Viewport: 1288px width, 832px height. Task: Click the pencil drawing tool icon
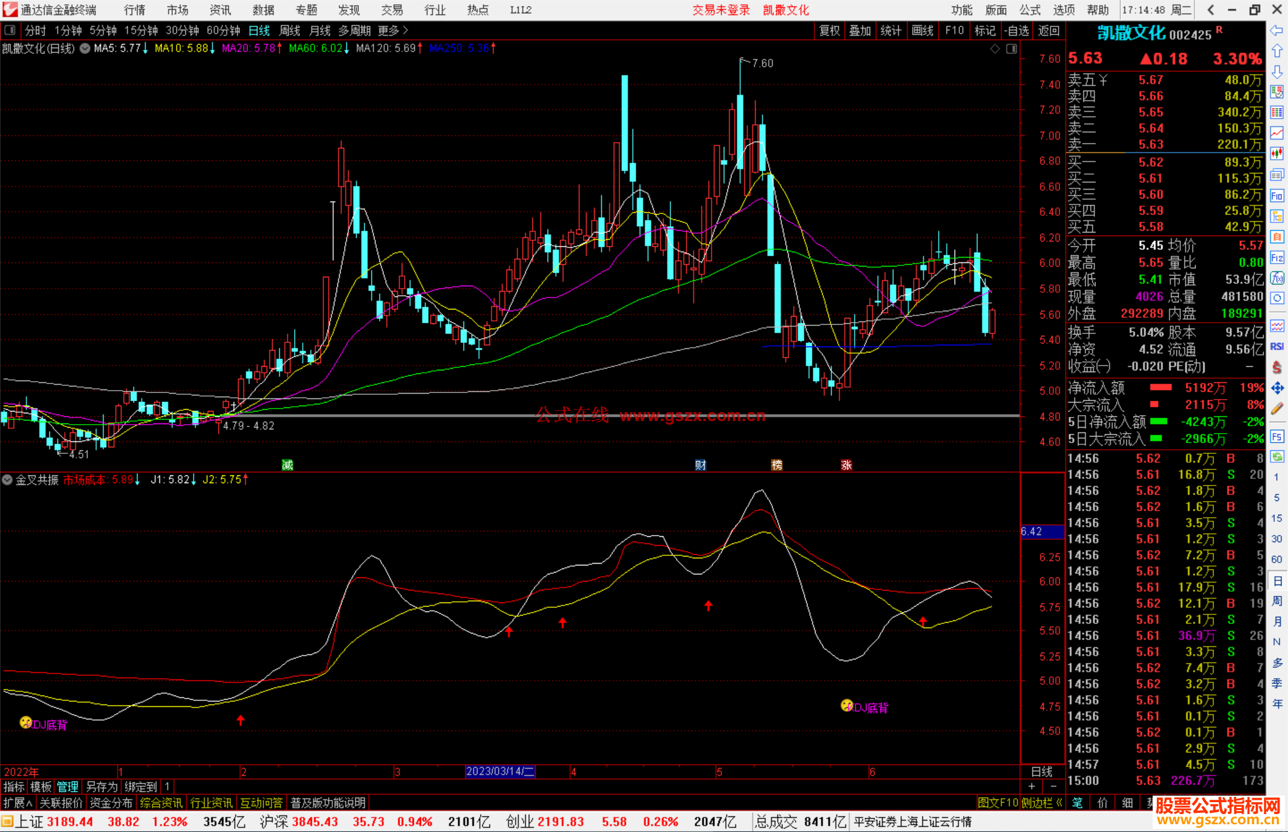tap(1277, 409)
